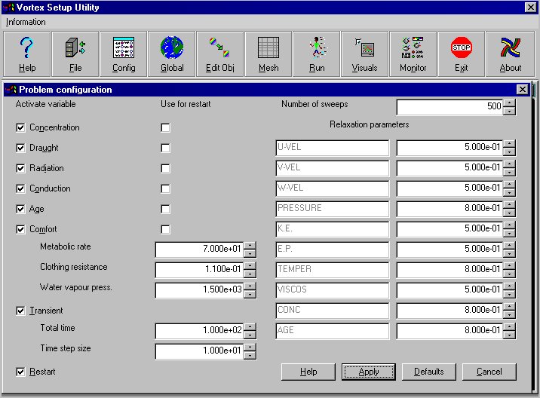Image resolution: width=540 pixels, height=398 pixels.
Task: Click the Water vapour press. field
Action: [199, 290]
